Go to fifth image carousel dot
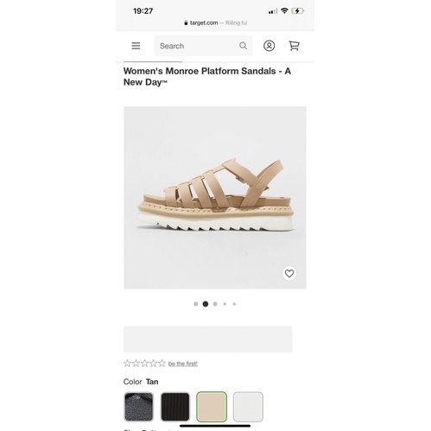This screenshot has width=431, height=431. tap(234, 304)
